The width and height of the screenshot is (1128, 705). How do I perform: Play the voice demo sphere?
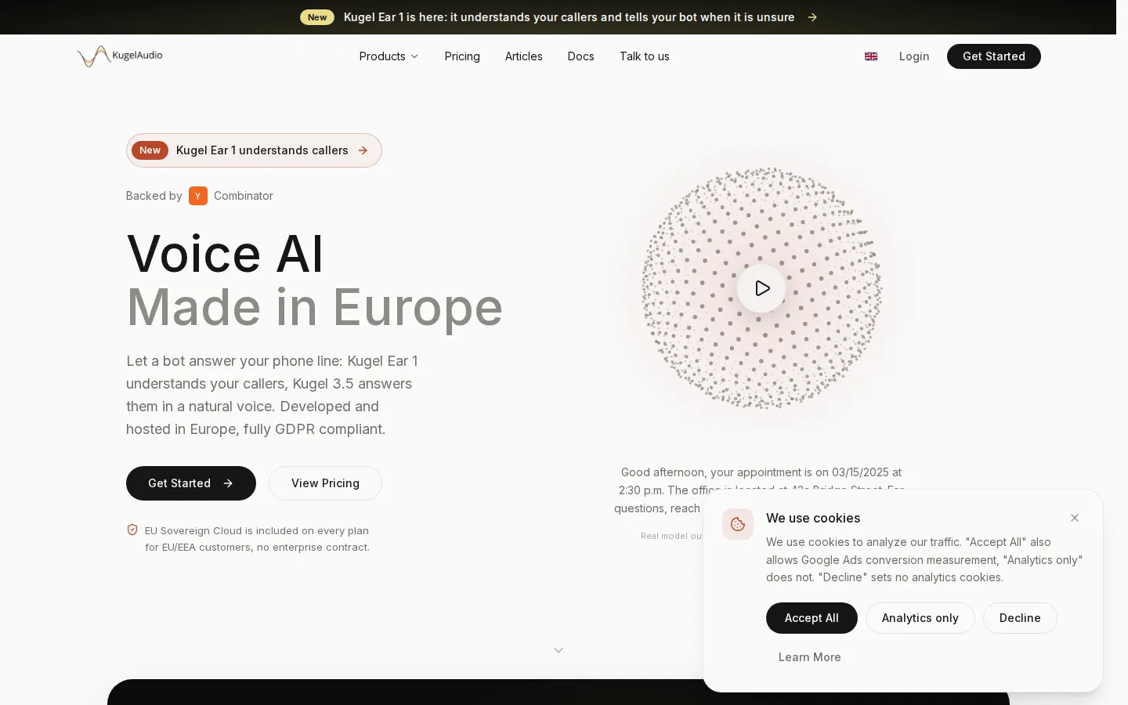tap(761, 288)
